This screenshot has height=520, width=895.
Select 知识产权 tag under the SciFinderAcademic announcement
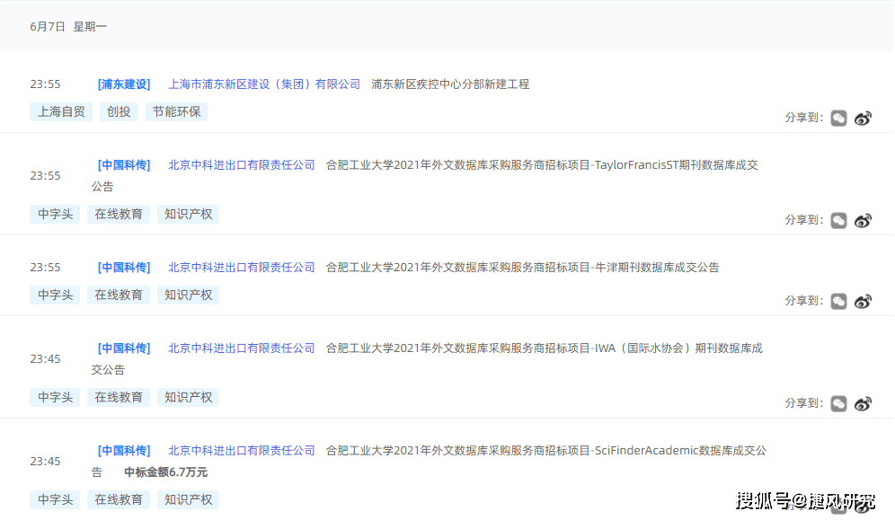click(189, 500)
